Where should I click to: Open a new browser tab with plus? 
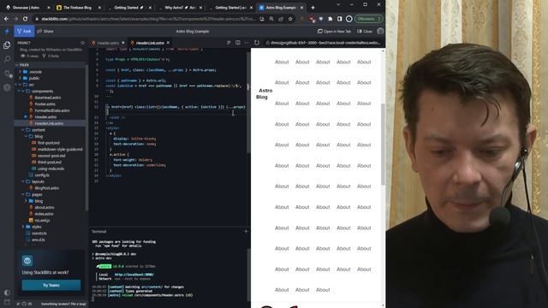point(313,8)
